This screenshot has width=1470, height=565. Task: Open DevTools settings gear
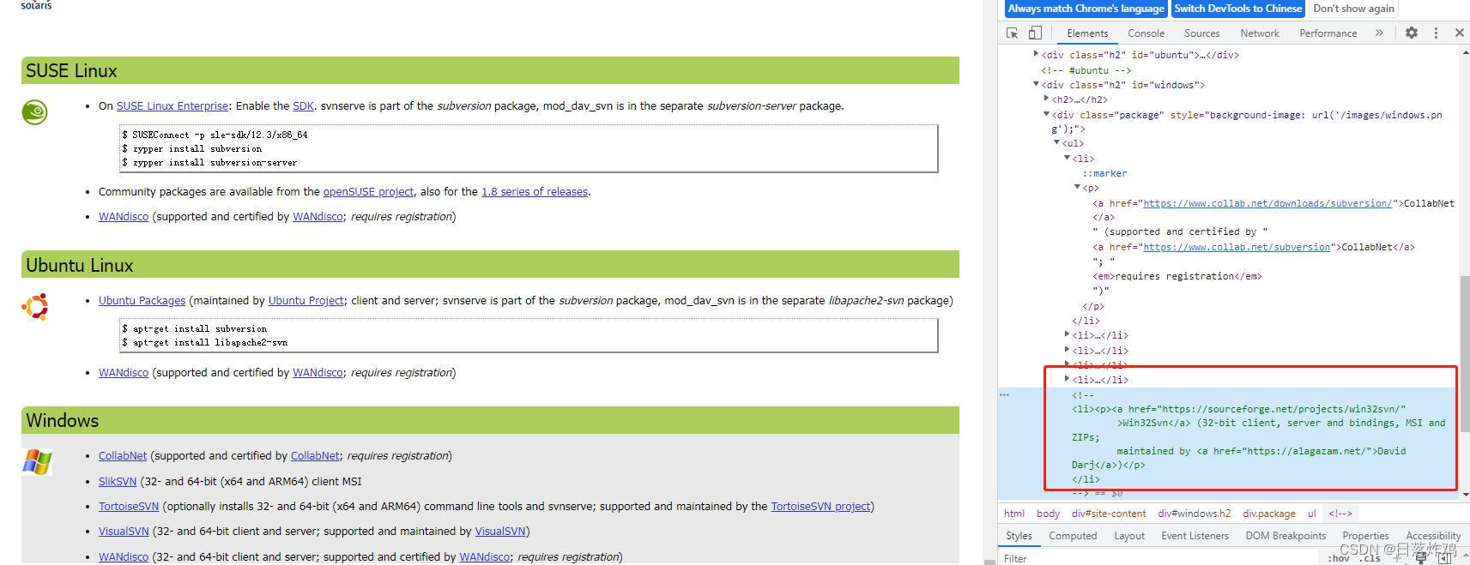point(1412,33)
